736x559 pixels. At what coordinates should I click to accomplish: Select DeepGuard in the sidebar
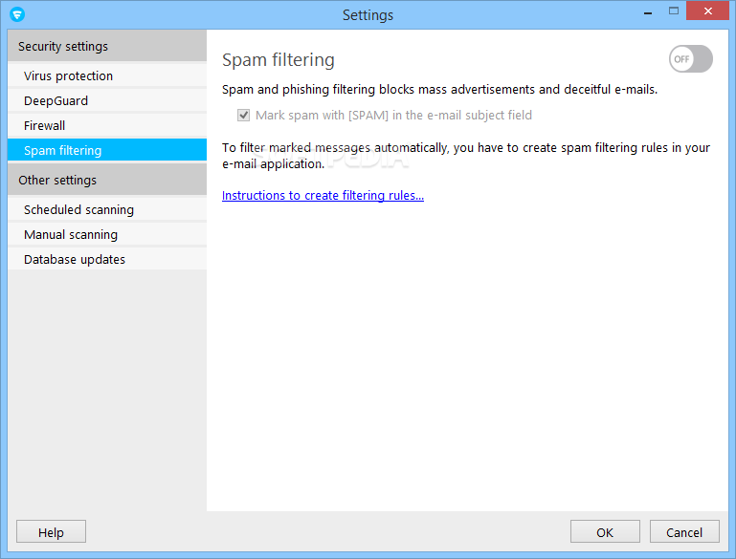click(x=107, y=100)
